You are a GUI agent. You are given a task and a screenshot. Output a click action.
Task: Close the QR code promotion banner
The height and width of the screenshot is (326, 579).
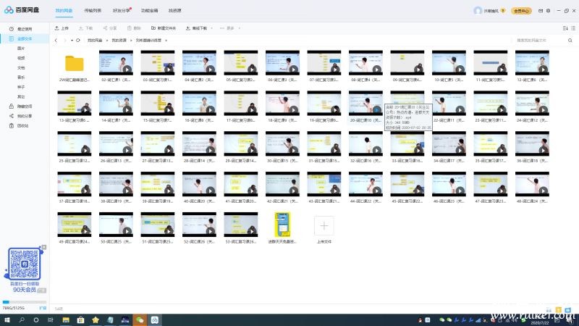click(x=44, y=247)
